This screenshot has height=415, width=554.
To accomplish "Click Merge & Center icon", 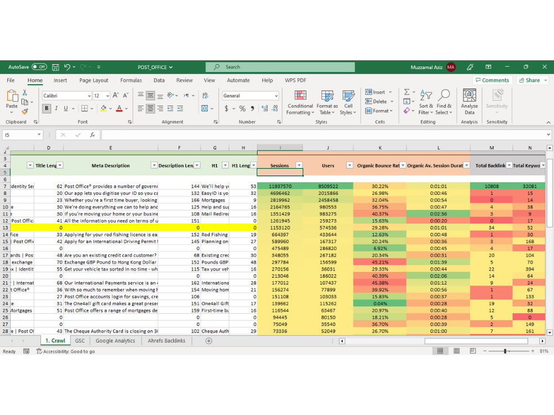I will click(x=204, y=108).
